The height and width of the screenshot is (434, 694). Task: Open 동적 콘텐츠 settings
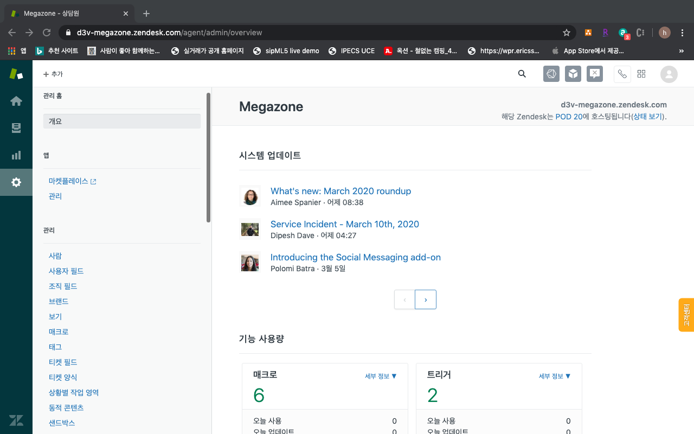click(66, 407)
